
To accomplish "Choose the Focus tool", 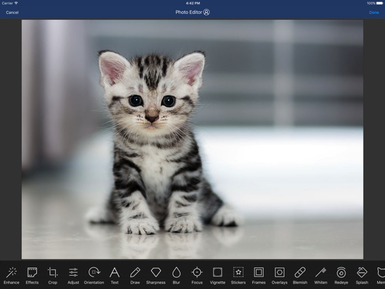I will [197, 276].
